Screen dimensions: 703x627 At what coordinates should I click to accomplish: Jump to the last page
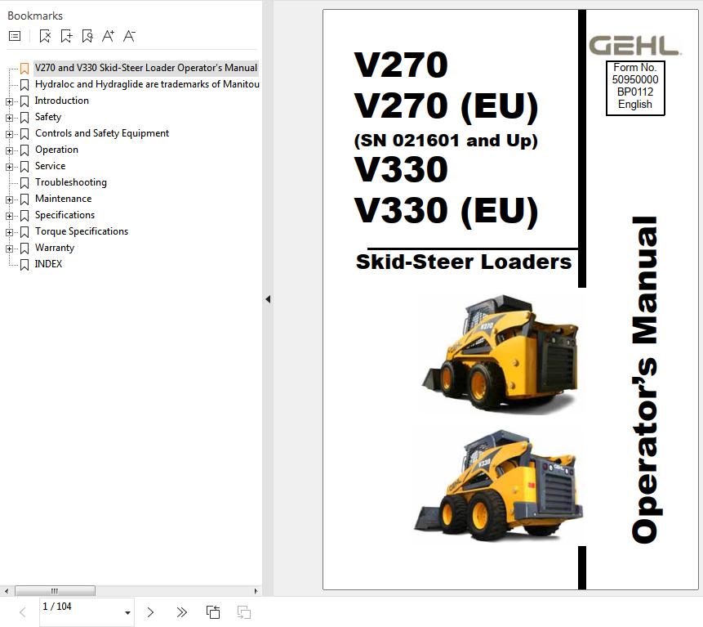tap(181, 612)
